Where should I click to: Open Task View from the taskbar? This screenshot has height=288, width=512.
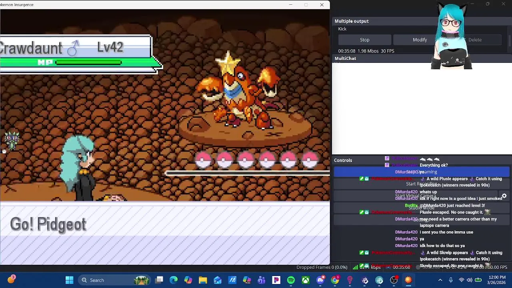159,280
